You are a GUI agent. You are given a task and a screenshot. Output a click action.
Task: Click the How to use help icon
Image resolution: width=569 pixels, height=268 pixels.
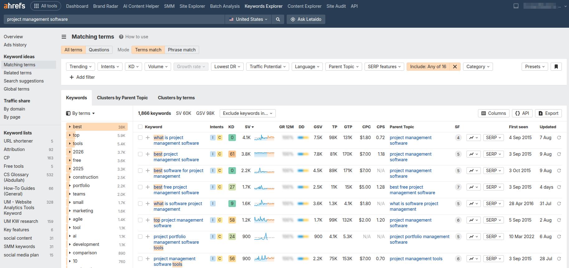pyautogui.click(x=121, y=37)
